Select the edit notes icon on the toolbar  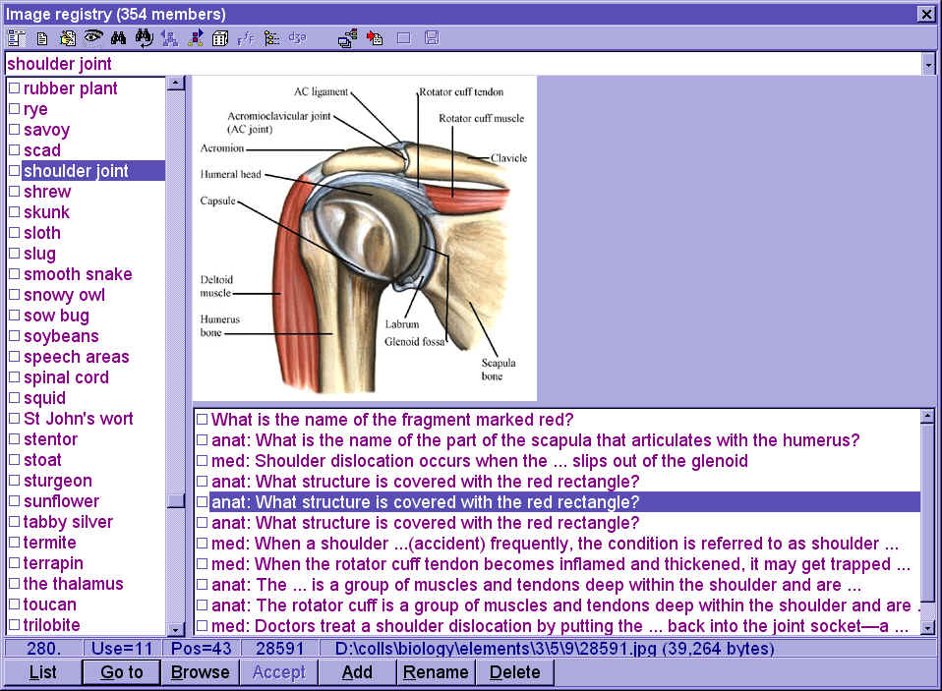point(67,38)
